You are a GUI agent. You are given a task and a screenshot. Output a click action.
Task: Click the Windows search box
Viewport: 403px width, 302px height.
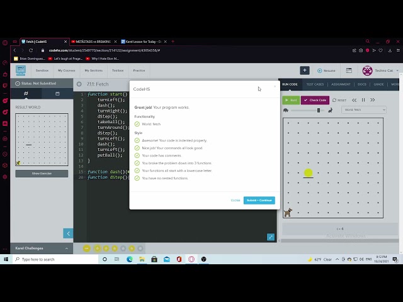point(55,259)
